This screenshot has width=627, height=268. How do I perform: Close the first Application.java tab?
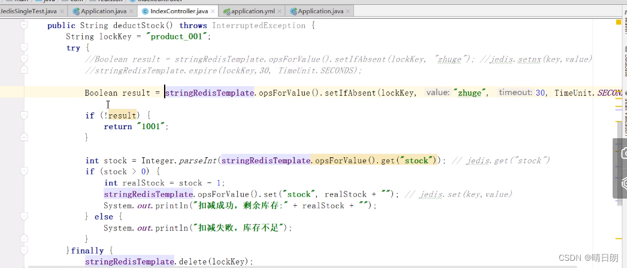point(131,11)
